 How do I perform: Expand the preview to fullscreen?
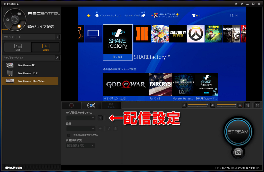click(x=257, y=105)
